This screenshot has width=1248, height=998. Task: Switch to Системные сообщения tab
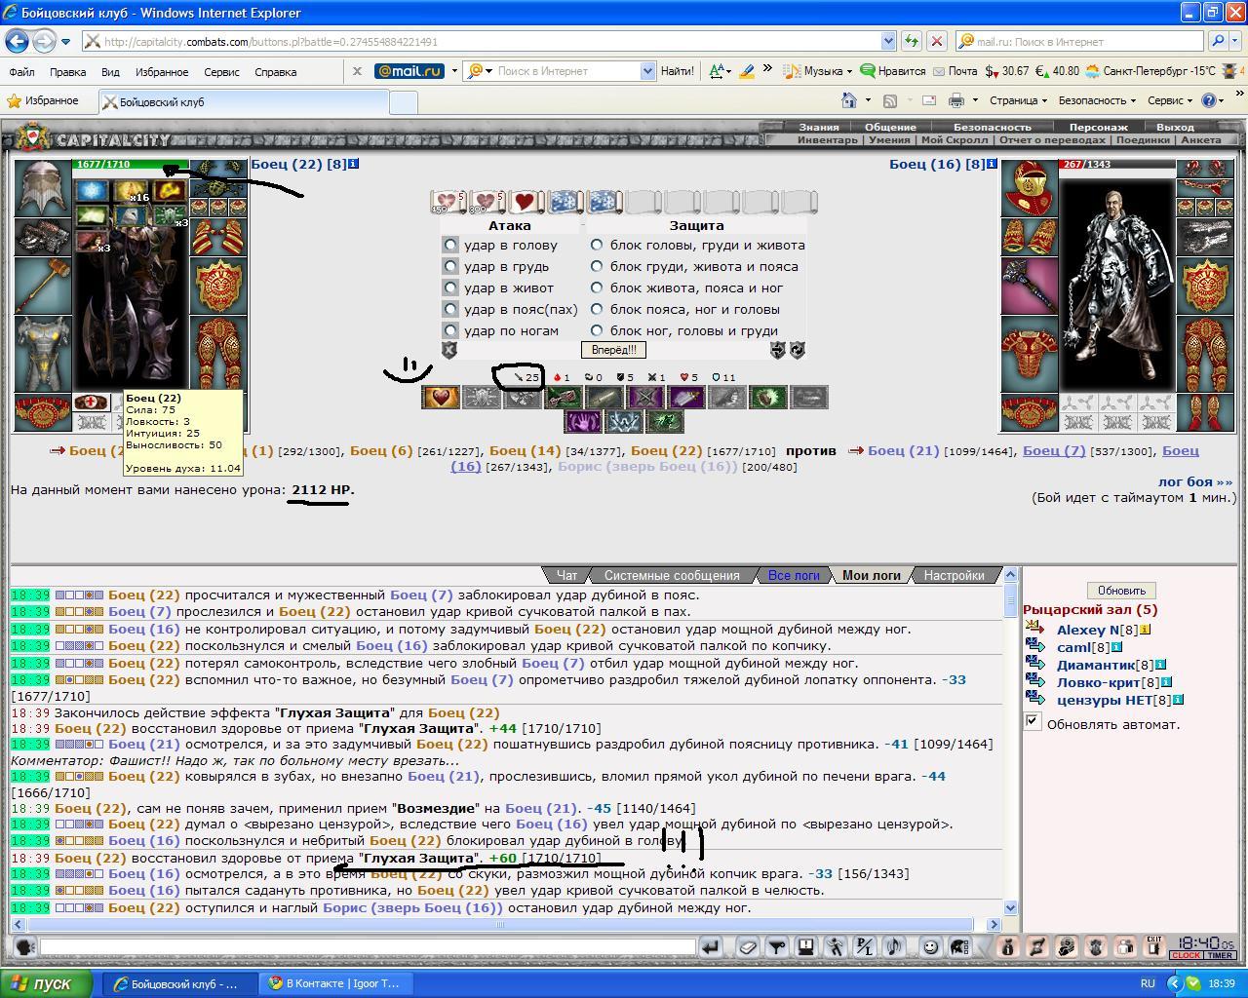[x=672, y=575]
